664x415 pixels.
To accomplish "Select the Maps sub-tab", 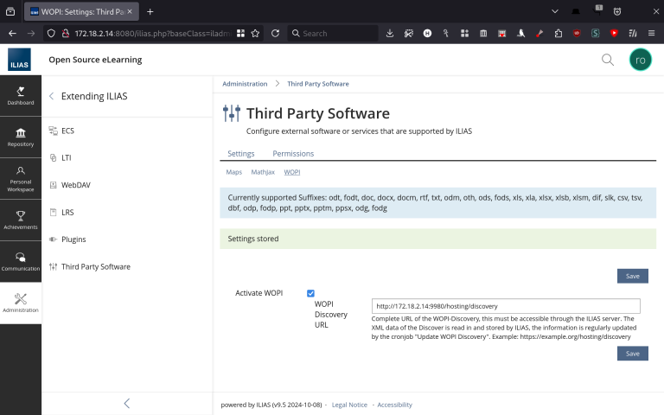I will (x=234, y=172).
